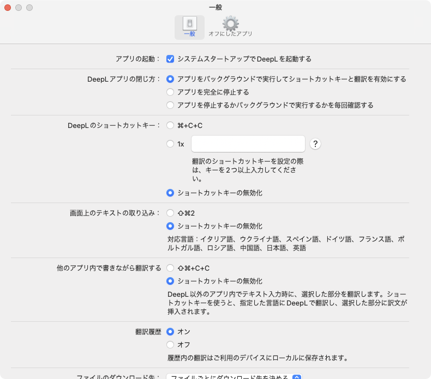This screenshot has height=379, width=431.
Task: Select ショートカットキーの無効化 under DeepLのショートカットキー
Action: coord(170,193)
